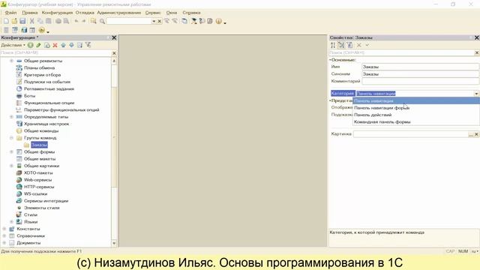Clear the Картинка field with X button
480x270 pixels.
476,134
